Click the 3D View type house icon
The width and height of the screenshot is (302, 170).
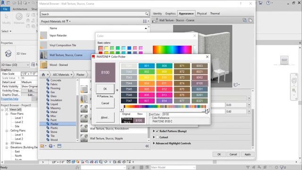click(8, 53)
